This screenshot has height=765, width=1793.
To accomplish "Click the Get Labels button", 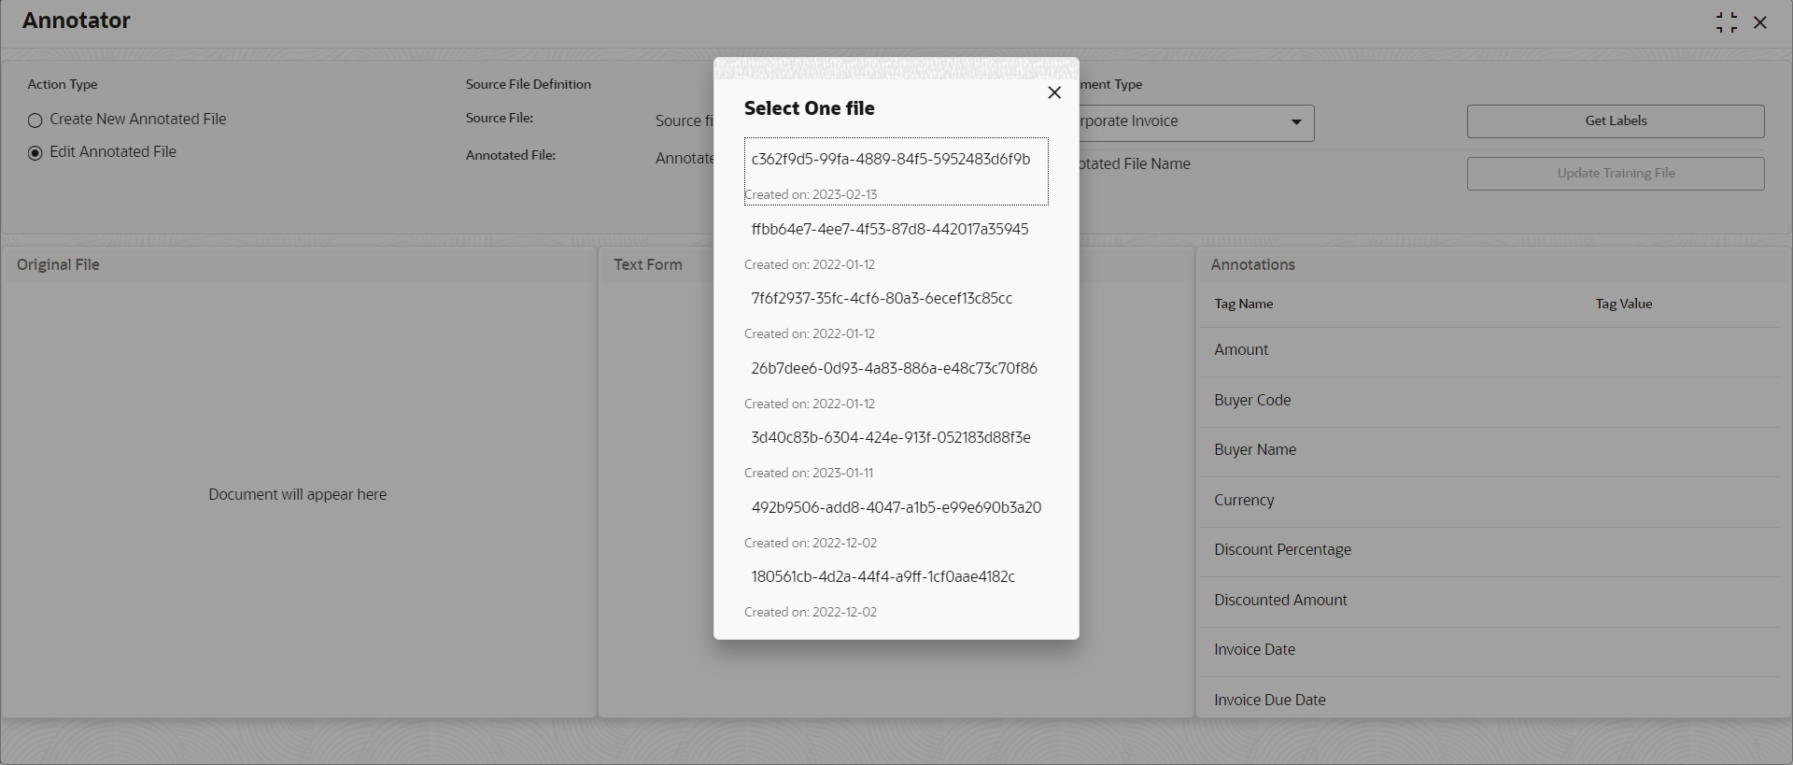I will coord(1616,121).
